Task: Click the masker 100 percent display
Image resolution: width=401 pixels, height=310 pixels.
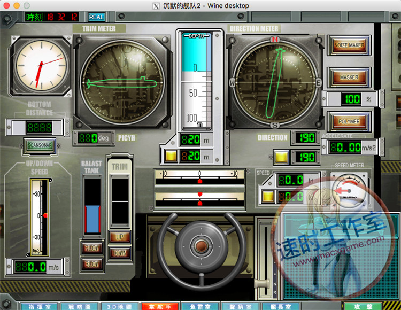Action: point(351,99)
